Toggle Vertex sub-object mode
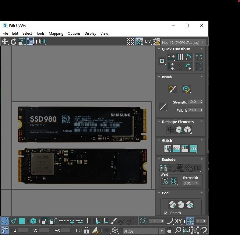Screen dimensions: 240x235 pyautogui.click(x=5, y=221)
